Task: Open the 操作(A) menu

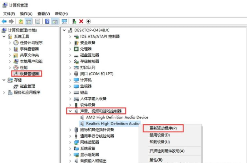Action: 26,14
